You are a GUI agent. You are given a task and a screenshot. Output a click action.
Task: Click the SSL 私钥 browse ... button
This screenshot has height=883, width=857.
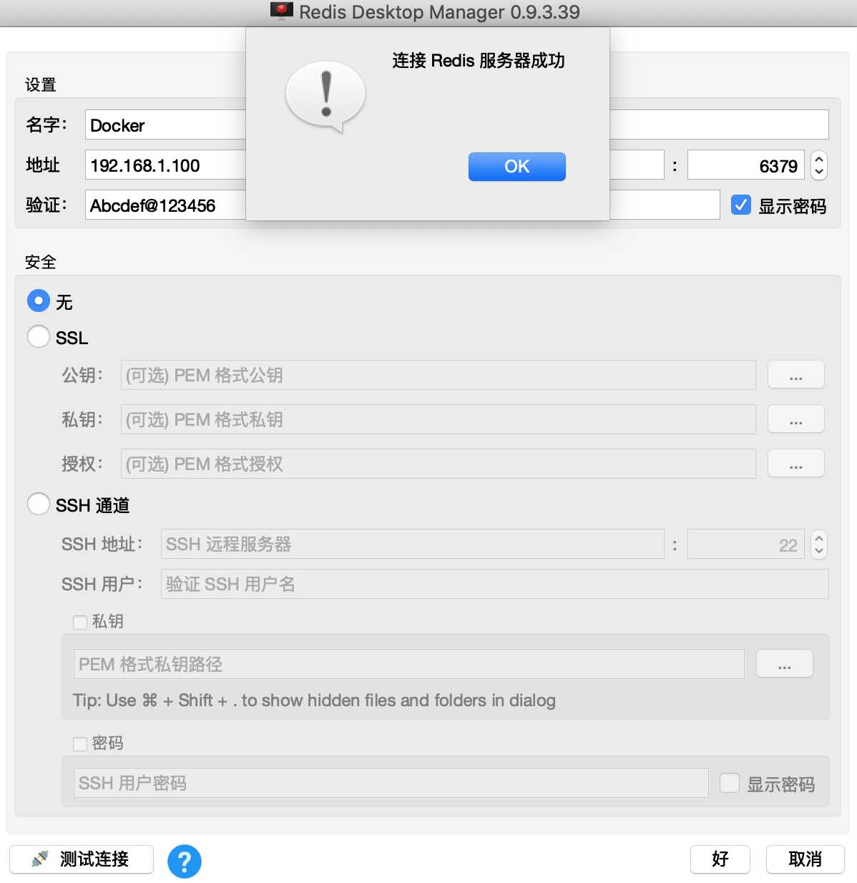pyautogui.click(x=795, y=419)
